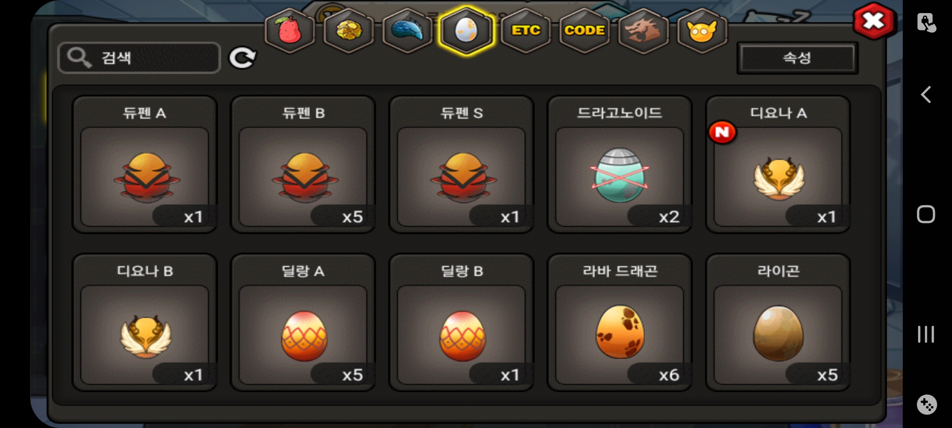Select the new 디오나 A egg
This screenshot has height=428, width=952.
coord(778,164)
